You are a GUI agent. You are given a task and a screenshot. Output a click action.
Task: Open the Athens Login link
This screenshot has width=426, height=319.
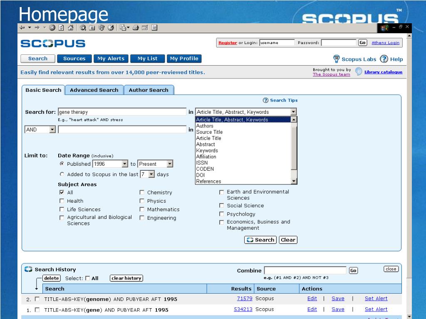[x=386, y=43]
